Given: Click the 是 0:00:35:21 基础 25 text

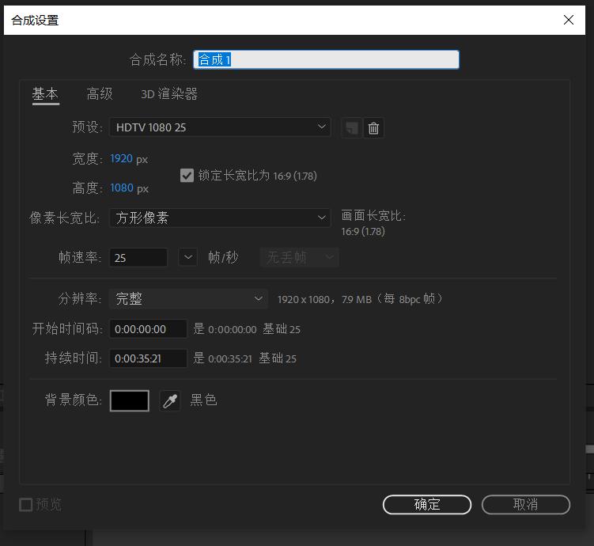Looking at the screenshot, I should pos(244,358).
